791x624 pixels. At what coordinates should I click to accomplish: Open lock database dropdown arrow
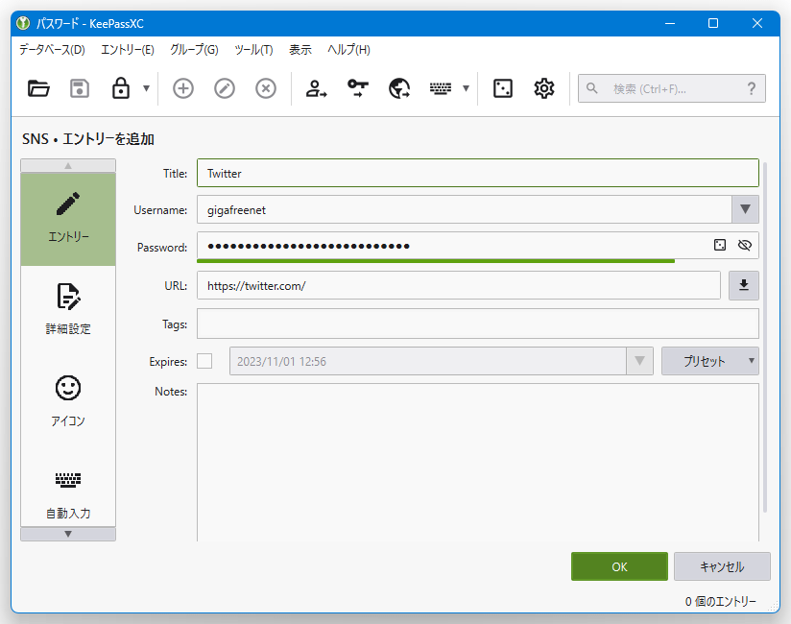146,88
